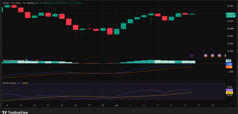Click date 17 on the time axis
The width and height of the screenshot is (238, 114).
pyautogui.click(x=21, y=105)
